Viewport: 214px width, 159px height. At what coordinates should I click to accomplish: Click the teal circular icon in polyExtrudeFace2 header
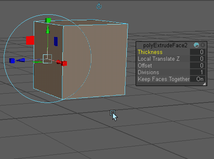point(196,45)
